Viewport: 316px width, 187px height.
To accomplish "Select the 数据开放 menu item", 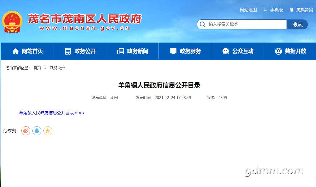I will 290,51.
